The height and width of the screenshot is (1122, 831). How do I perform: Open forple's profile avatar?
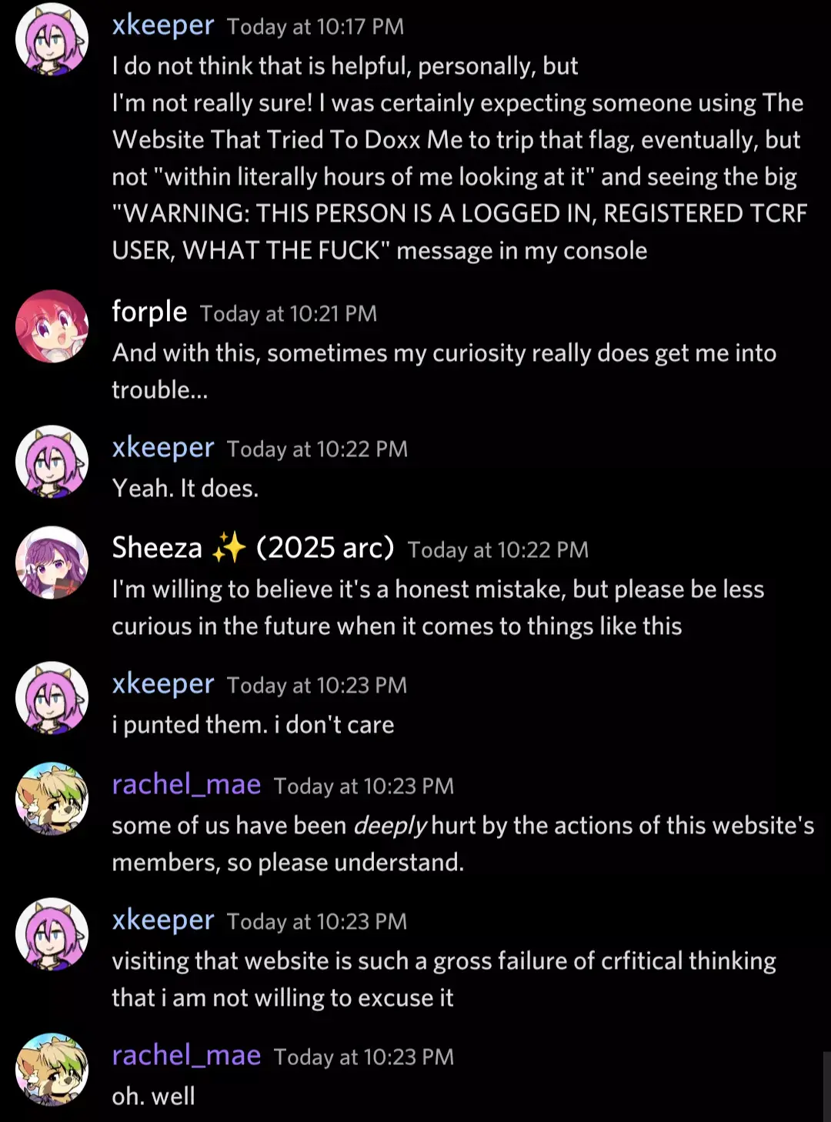52,326
